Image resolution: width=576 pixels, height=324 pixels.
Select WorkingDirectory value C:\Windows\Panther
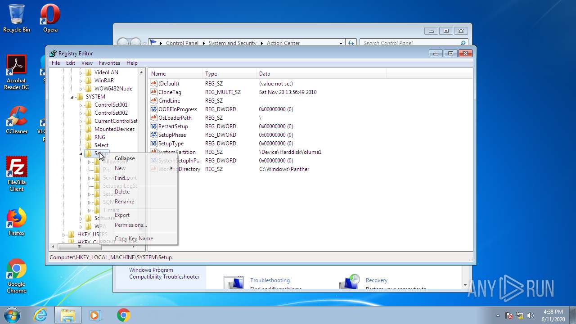pyautogui.click(x=284, y=169)
